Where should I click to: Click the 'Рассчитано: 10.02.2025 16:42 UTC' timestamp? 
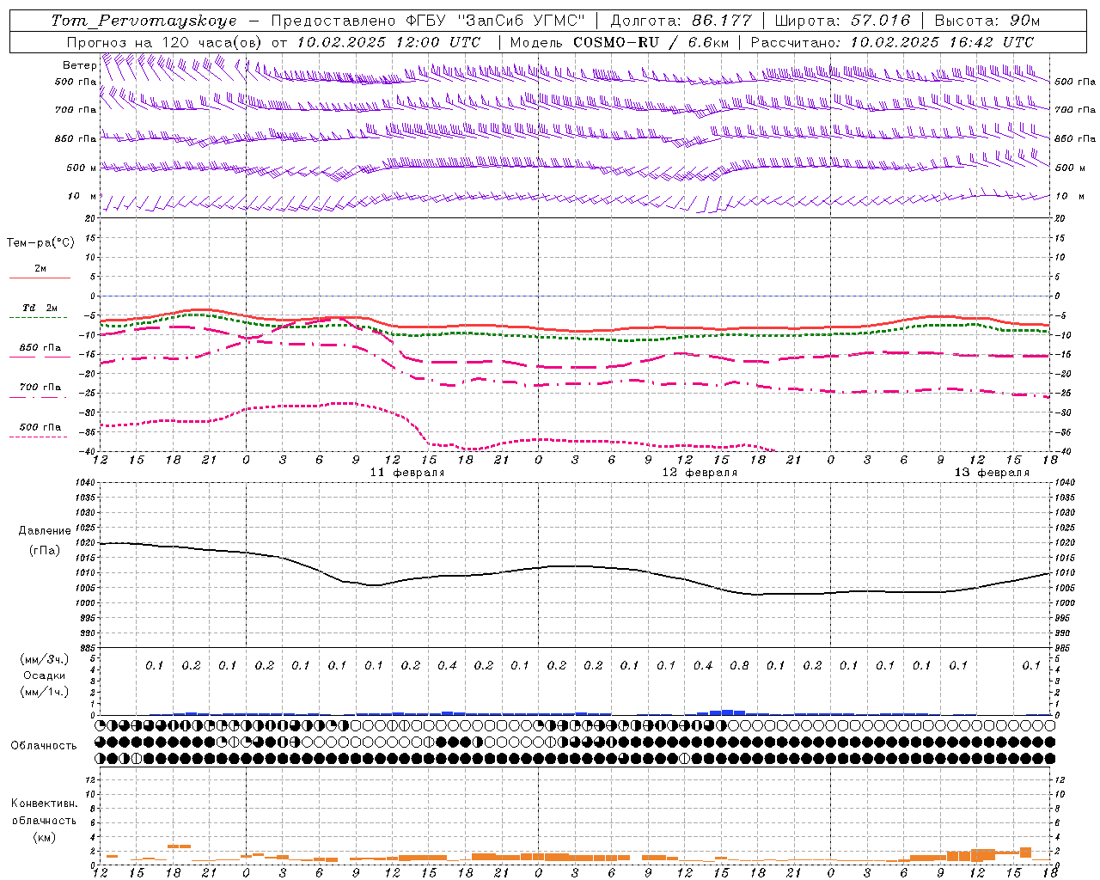(892, 42)
